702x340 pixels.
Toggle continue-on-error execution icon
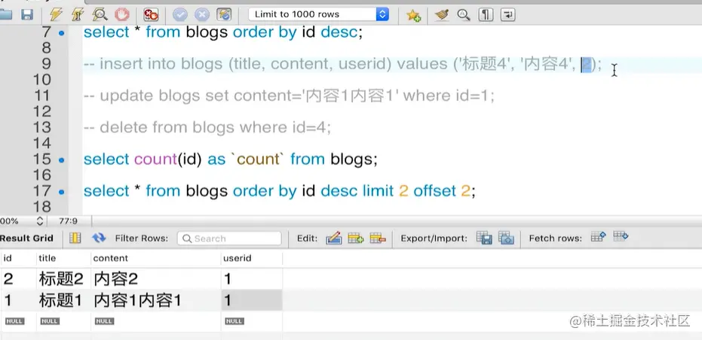(x=152, y=15)
